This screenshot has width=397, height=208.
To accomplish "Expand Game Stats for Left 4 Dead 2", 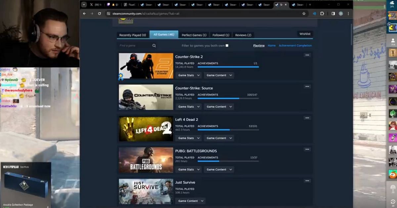I will coord(188,138).
